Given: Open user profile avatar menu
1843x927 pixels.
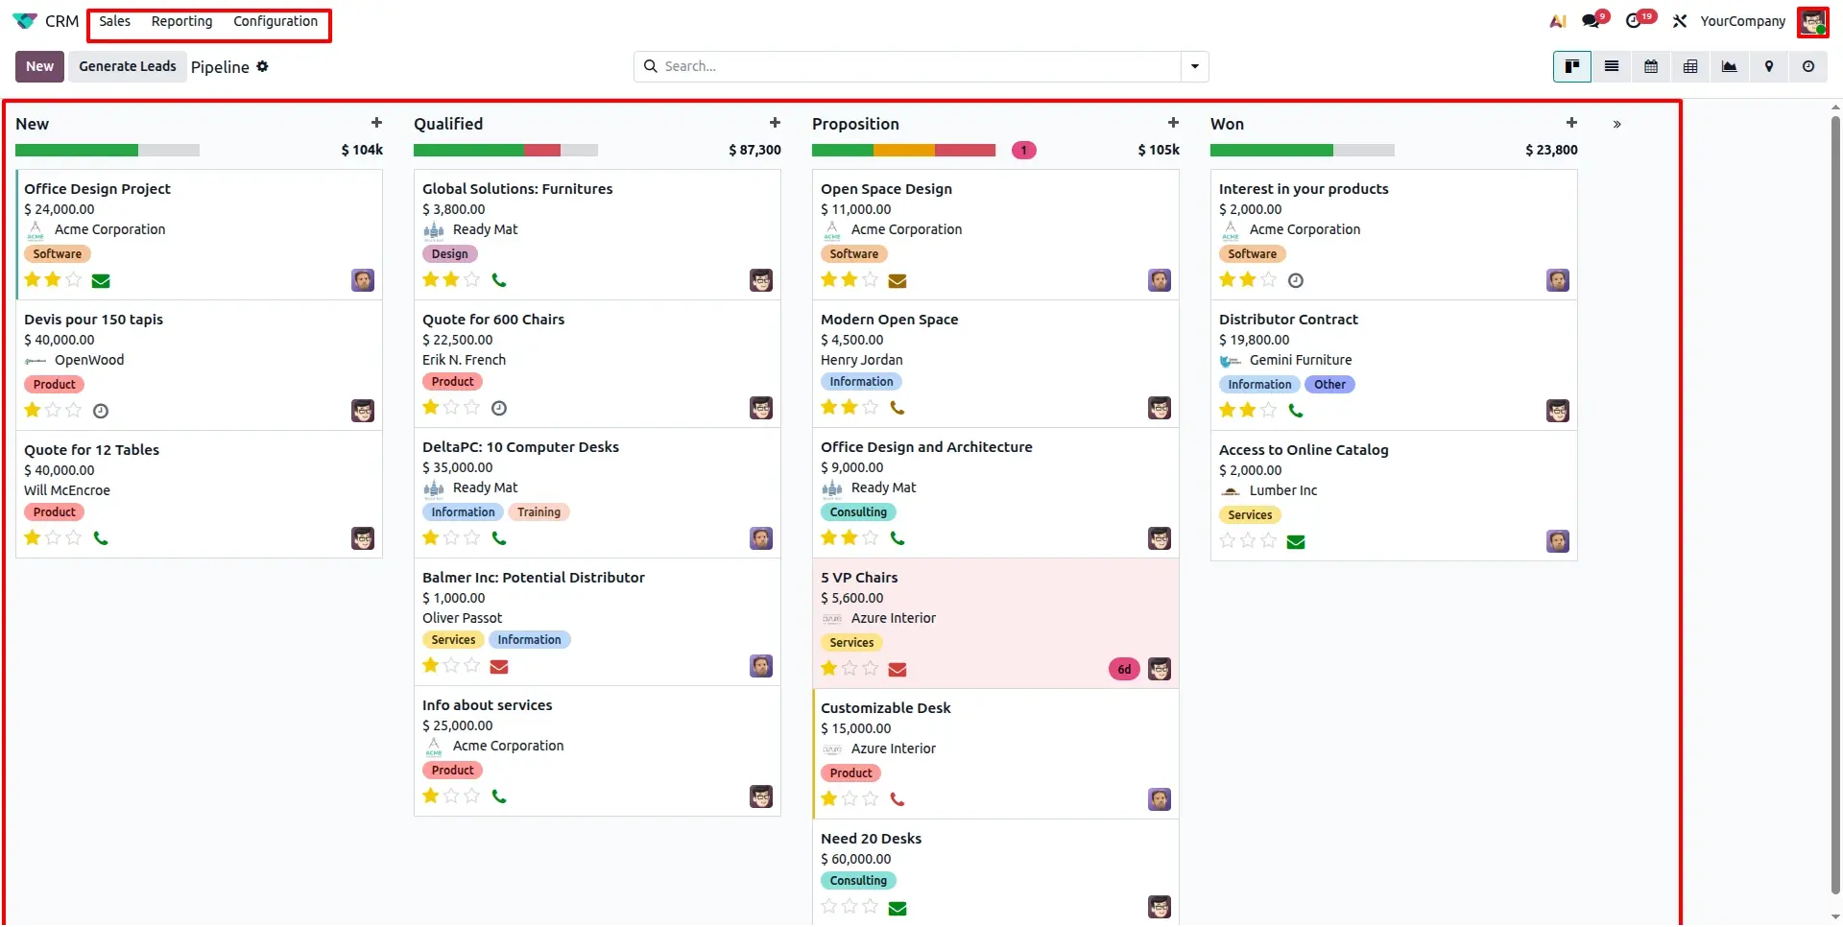Looking at the screenshot, I should tap(1813, 21).
